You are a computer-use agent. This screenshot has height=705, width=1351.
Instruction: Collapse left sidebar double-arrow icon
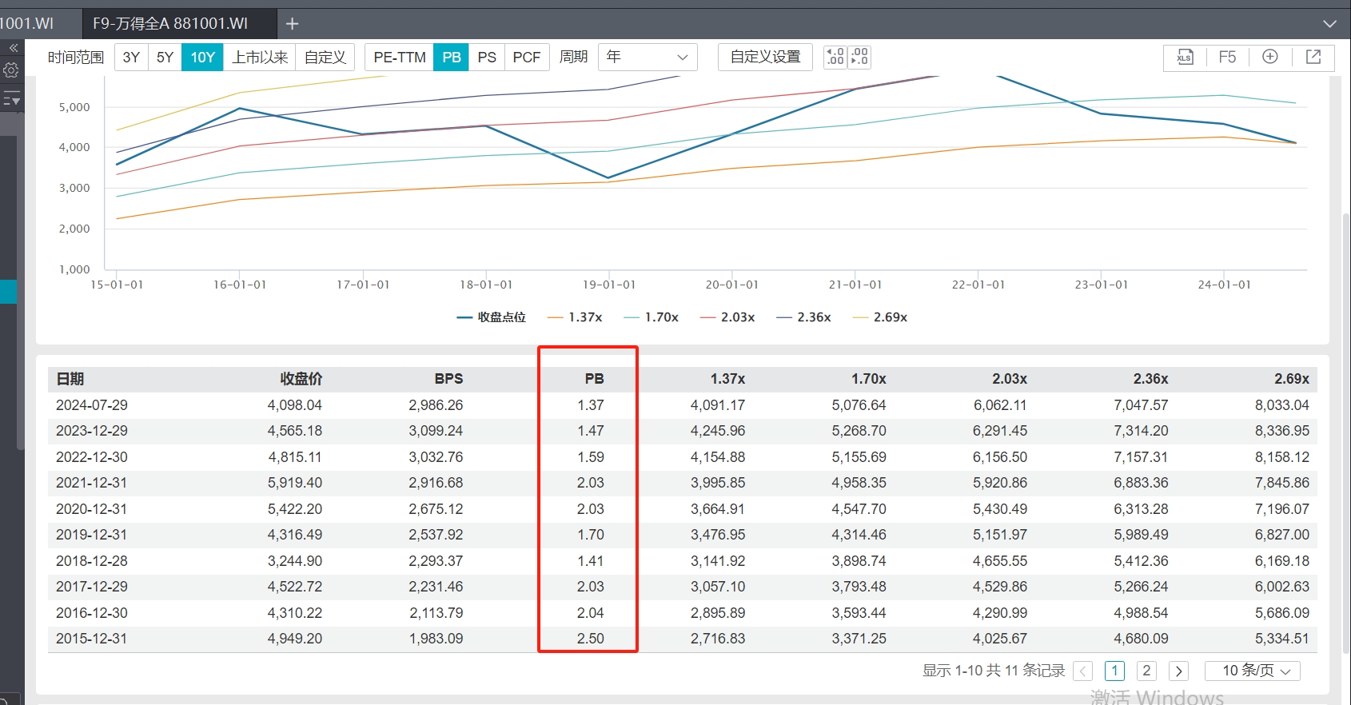tap(13, 48)
